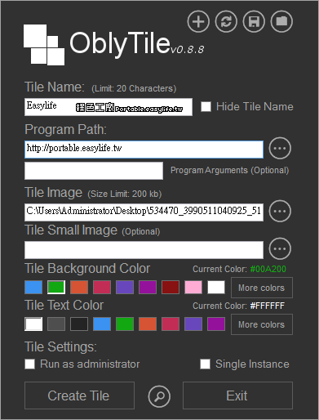Select pink tile background color swatch
This screenshot has height=420, width=319.
pyautogui.click(x=193, y=288)
